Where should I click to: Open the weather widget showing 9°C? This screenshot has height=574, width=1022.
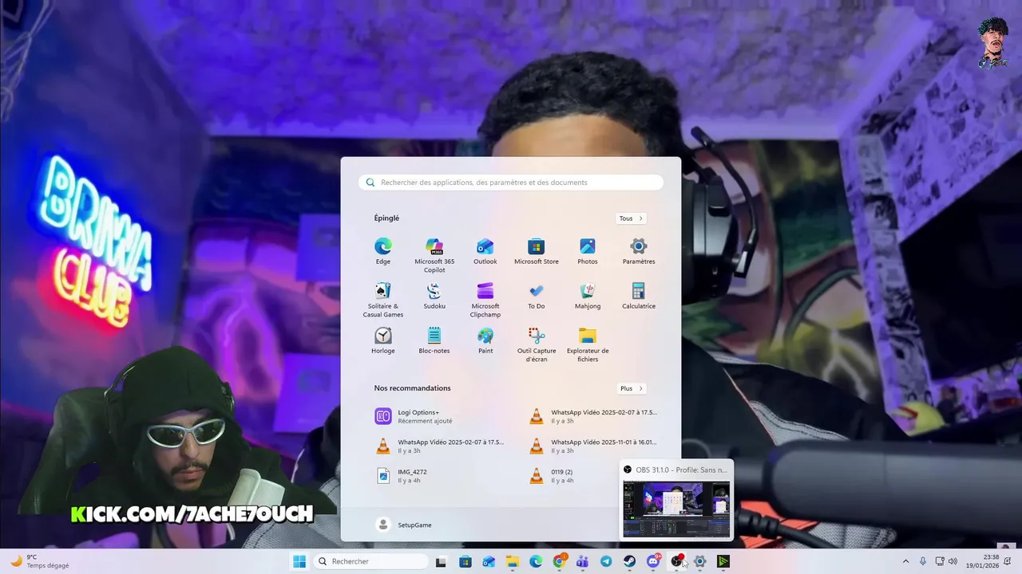pos(40,561)
